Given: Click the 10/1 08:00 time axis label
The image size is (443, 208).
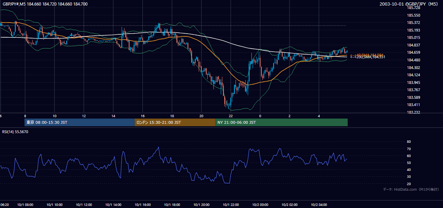Looking at the screenshot, I should point(25,205).
